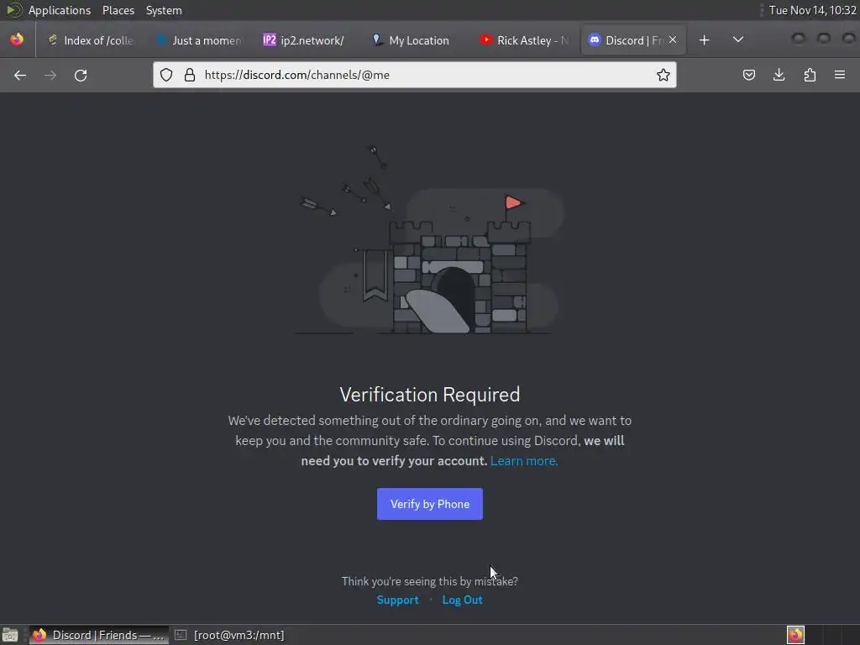Reload the Discord page
The image size is (860, 645).
[81, 75]
